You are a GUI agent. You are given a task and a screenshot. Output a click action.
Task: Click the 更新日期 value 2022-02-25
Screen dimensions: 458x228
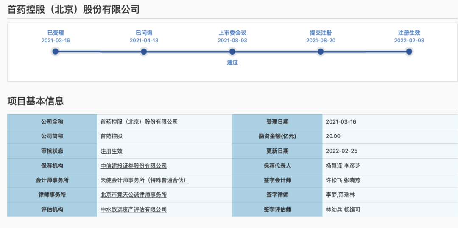(x=341, y=151)
